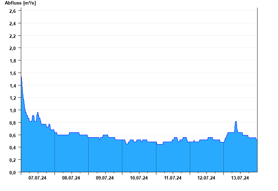The height and width of the screenshot is (191, 278).
Task: Click the 1,6 y-axis value
Action: click(x=13, y=73)
